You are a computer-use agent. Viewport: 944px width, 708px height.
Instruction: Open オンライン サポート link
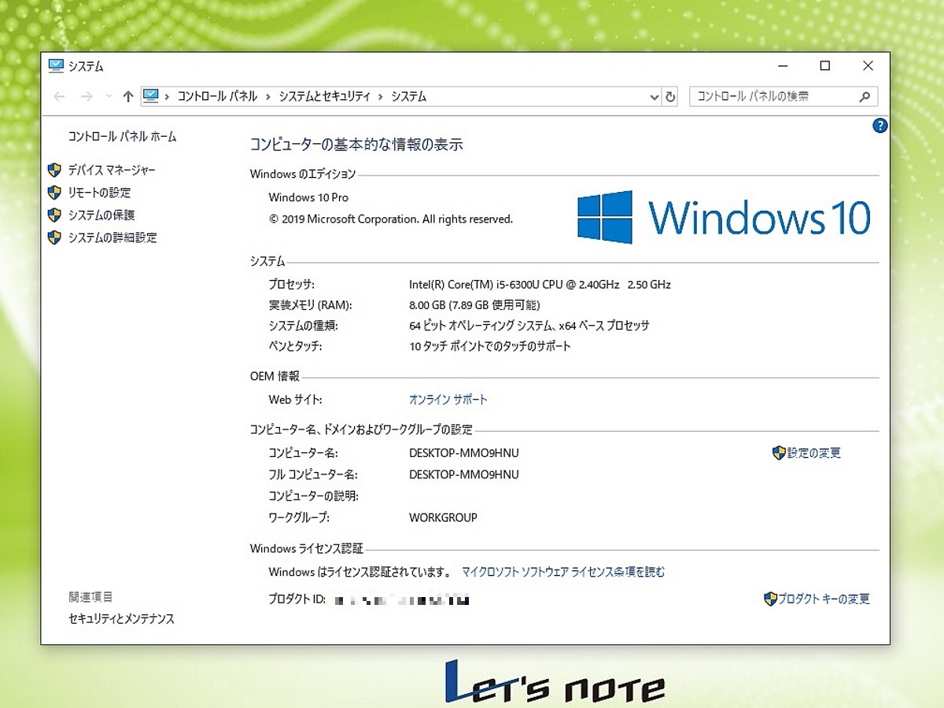tap(448, 400)
